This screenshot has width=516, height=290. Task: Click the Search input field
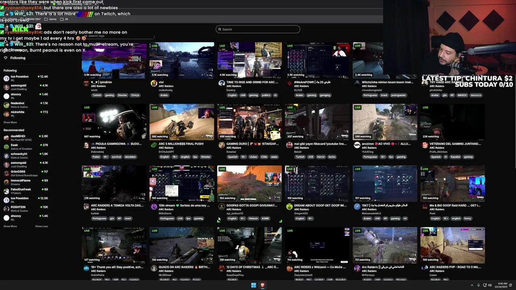[258, 29]
